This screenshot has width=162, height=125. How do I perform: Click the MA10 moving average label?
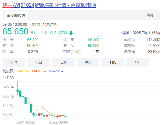tap(39, 71)
